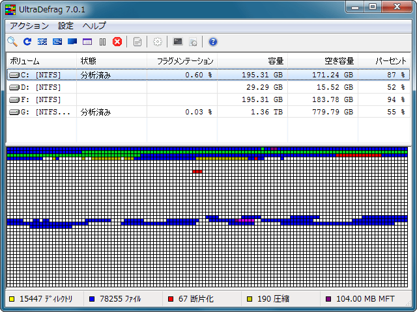Pause the job with pause icon

102,42
